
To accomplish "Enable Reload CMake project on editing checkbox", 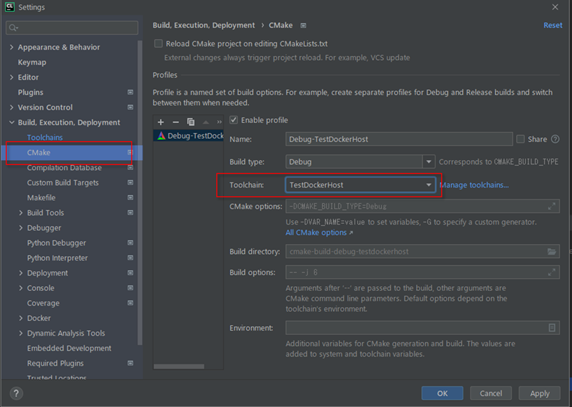I will (158, 44).
